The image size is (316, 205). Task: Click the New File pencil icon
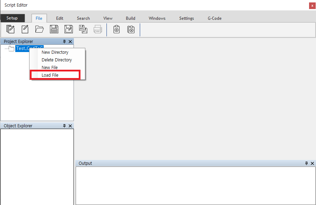pos(25,29)
